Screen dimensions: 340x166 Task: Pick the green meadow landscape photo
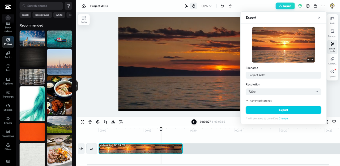point(59,125)
